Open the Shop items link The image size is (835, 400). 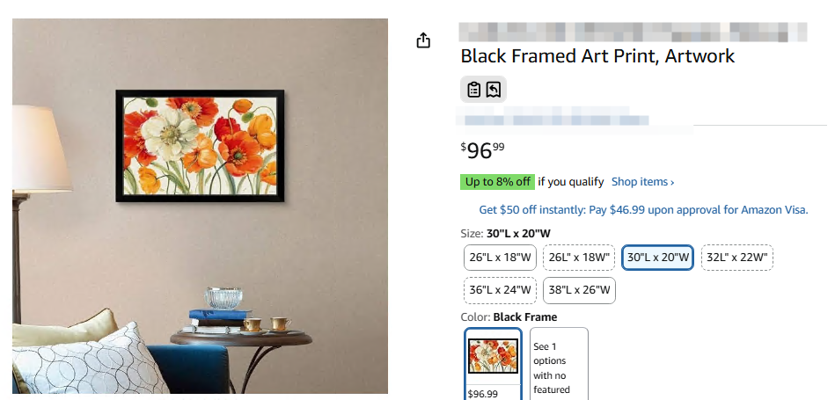(643, 182)
